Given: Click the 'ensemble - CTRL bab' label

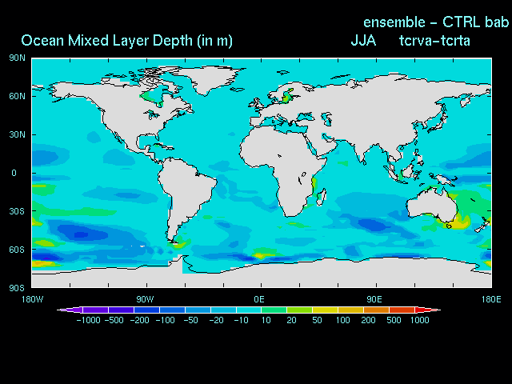Looking at the screenshot, I should coord(436,22).
